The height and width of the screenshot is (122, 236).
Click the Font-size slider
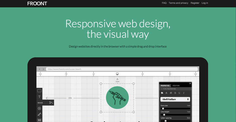click(x=175, y=109)
